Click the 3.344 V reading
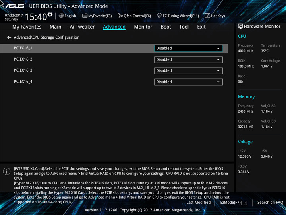This screenshot has height=215, width=286. [x=243, y=172]
